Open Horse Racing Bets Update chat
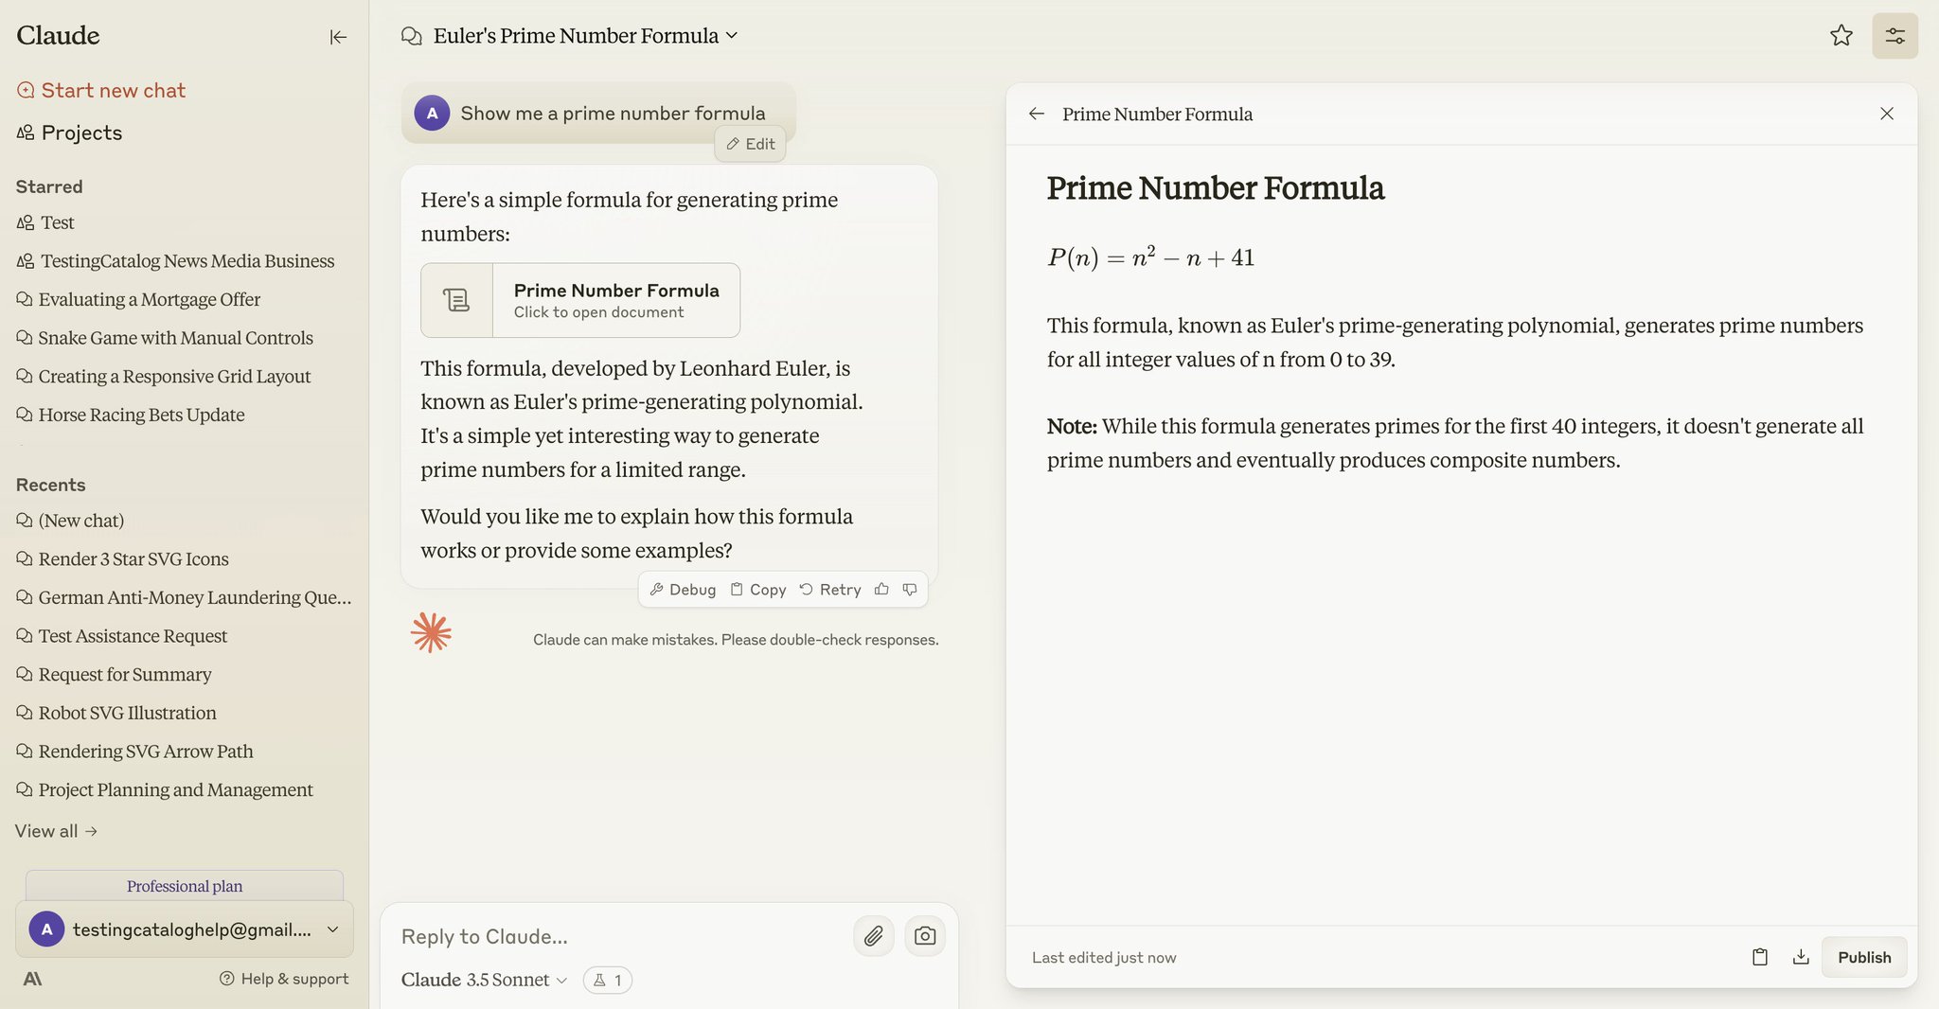 131,415
